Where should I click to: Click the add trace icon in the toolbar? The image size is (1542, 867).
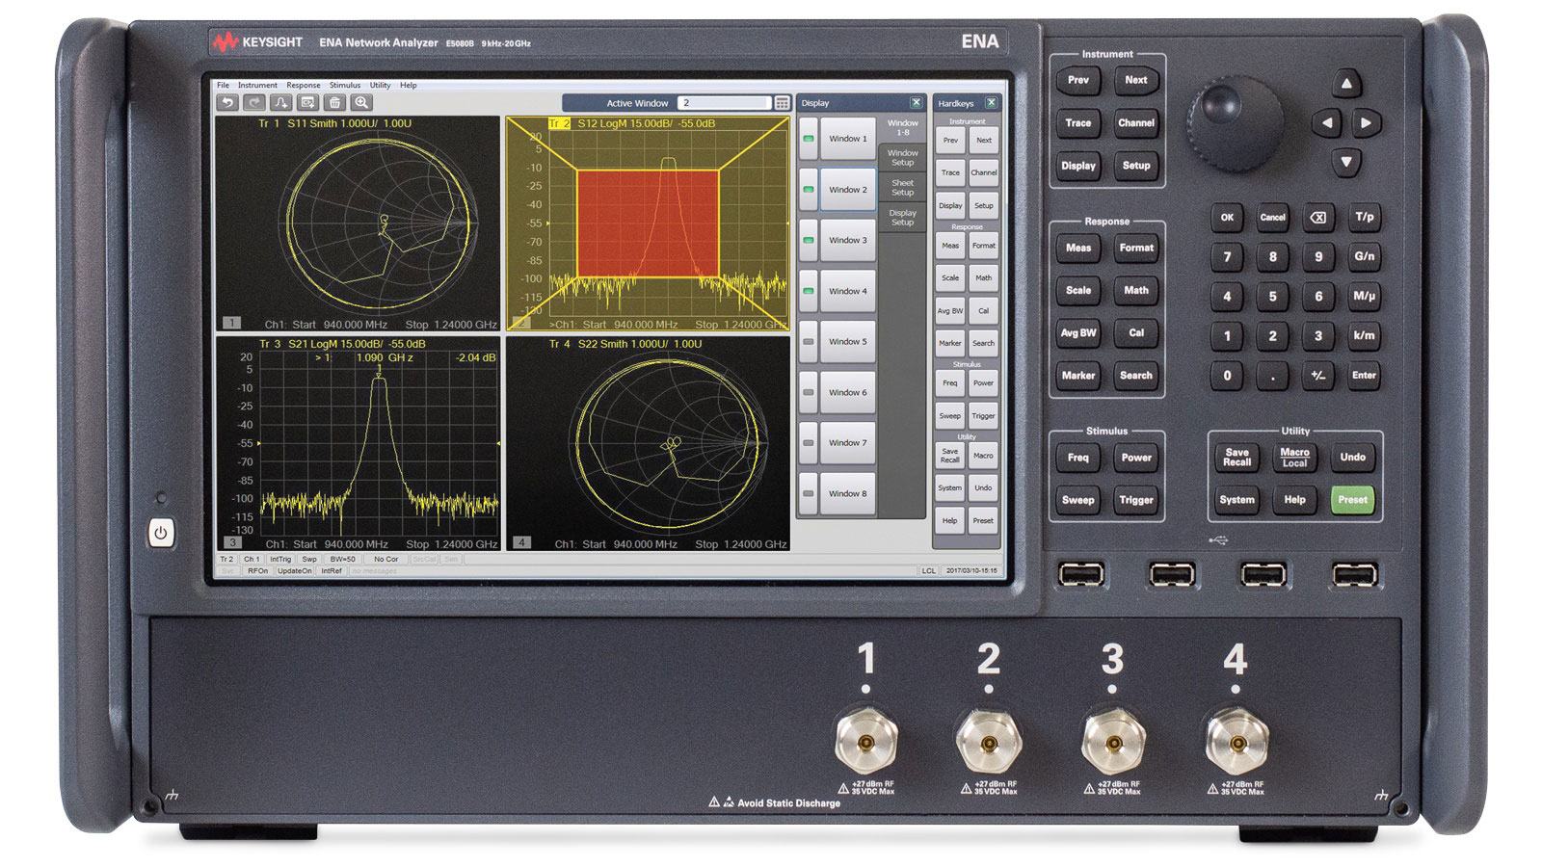click(280, 102)
